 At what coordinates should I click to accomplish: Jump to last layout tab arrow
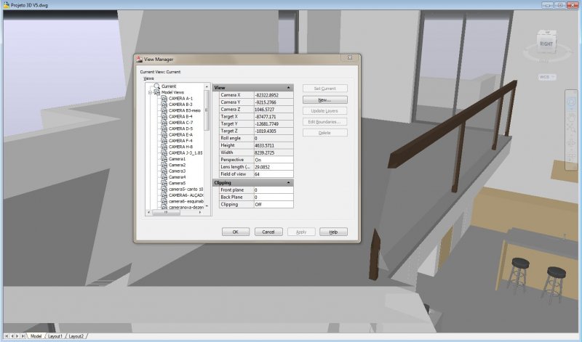click(x=23, y=336)
